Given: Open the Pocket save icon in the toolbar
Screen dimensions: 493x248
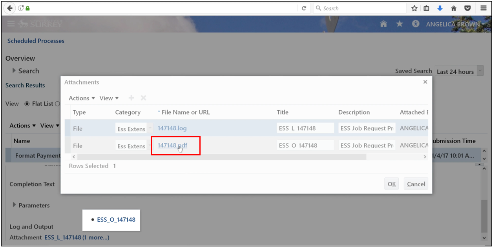Looking at the screenshot, I should (x=467, y=8).
